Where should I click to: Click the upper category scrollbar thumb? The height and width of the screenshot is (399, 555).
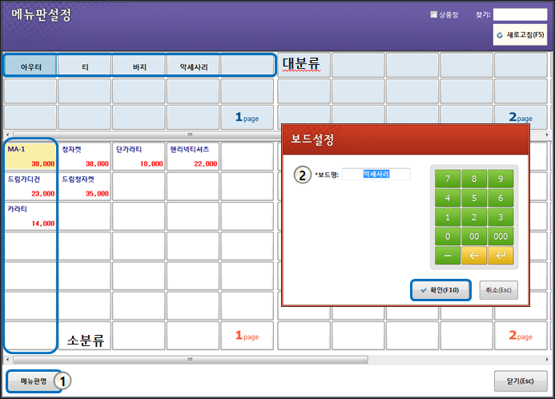[x=147, y=135]
